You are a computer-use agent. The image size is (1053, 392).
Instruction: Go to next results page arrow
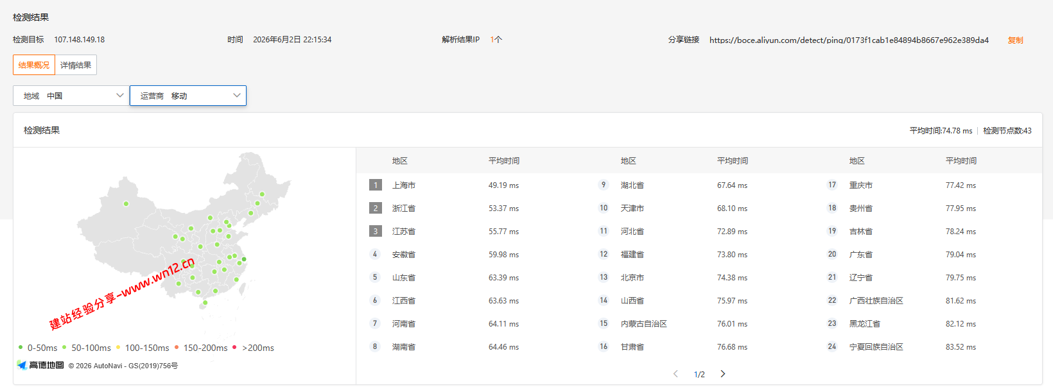pos(723,373)
